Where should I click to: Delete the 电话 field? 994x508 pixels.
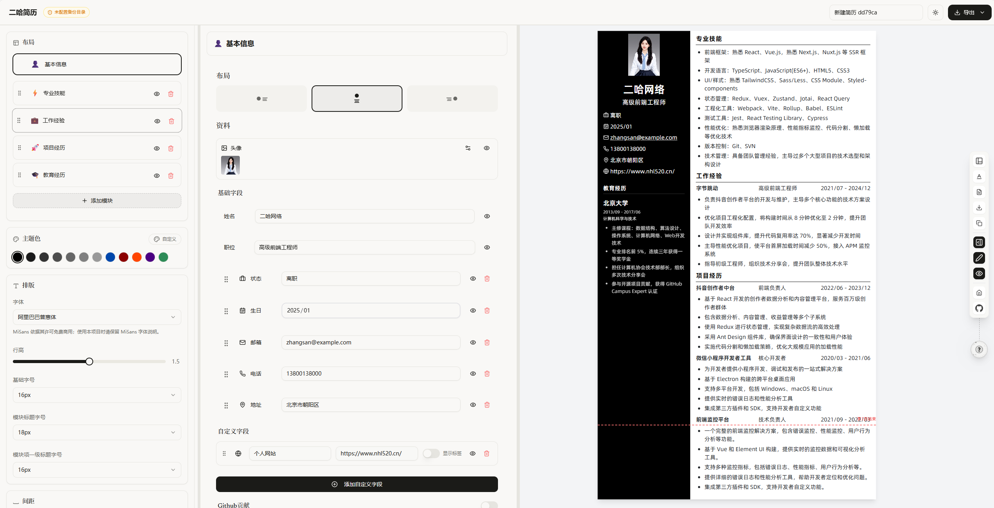pos(487,374)
